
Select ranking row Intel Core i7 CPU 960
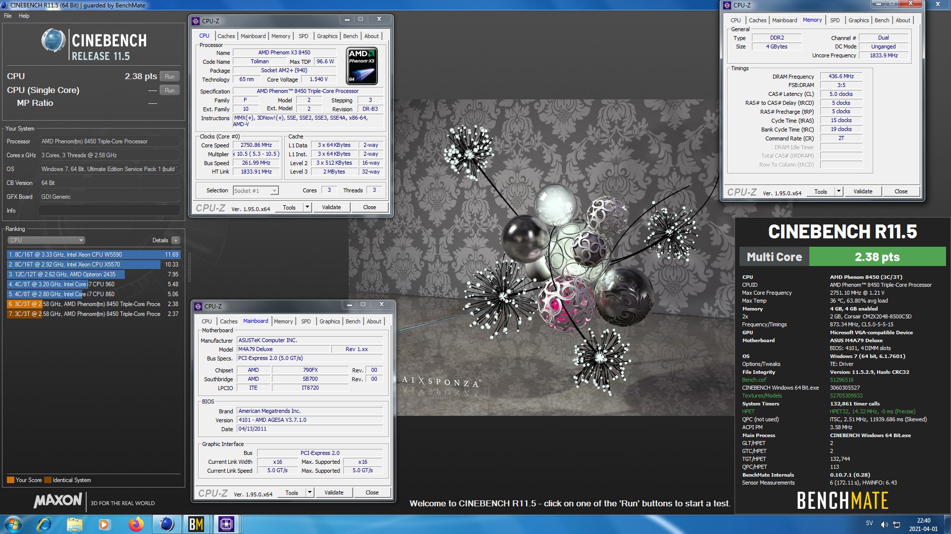click(93, 284)
